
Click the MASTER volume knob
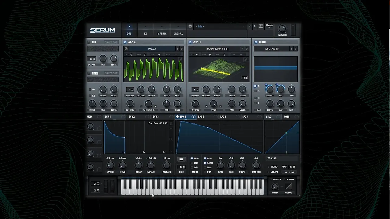282,29
